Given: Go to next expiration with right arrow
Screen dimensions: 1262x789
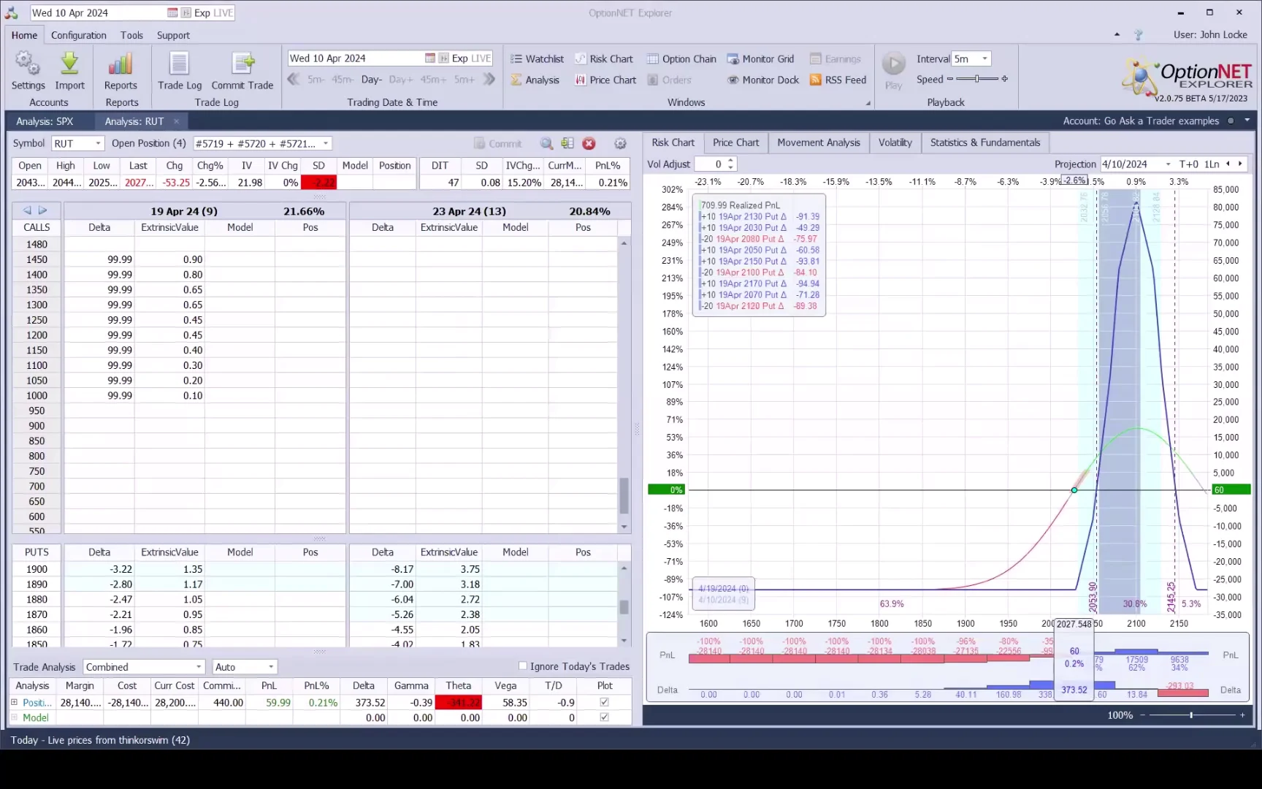Looking at the screenshot, I should point(43,210).
